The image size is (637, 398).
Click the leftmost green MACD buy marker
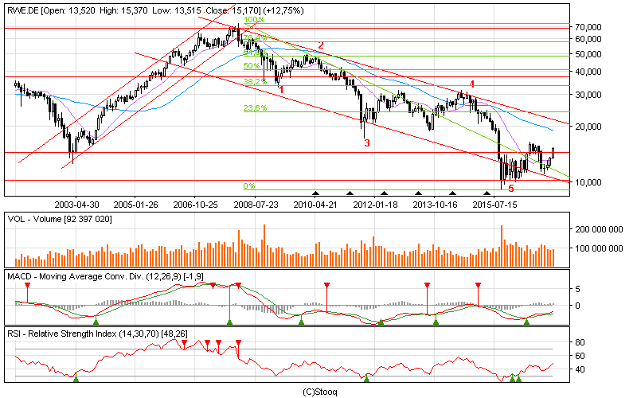(96, 322)
